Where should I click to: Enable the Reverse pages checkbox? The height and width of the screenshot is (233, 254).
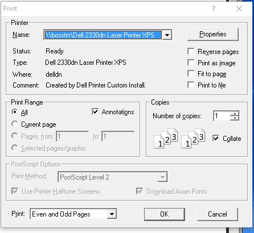pyautogui.click(x=191, y=51)
